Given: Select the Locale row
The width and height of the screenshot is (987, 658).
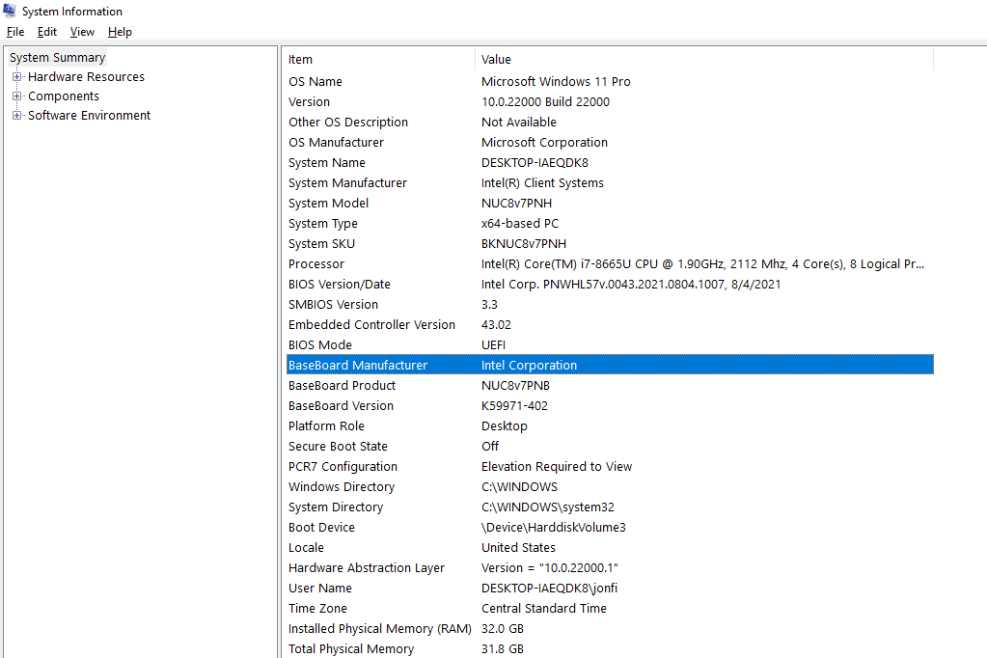Looking at the screenshot, I should (x=610, y=548).
